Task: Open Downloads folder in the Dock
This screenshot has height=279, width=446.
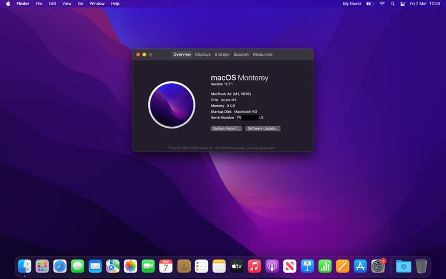Action: (x=404, y=266)
